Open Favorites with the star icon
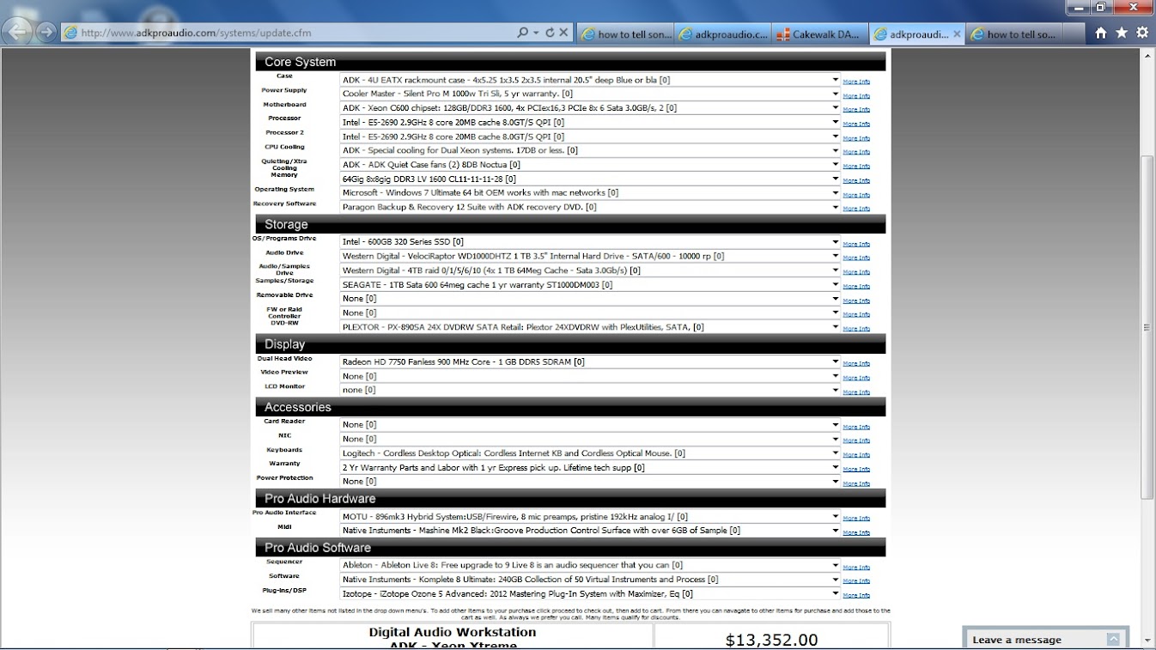1156x650 pixels. (x=1122, y=33)
